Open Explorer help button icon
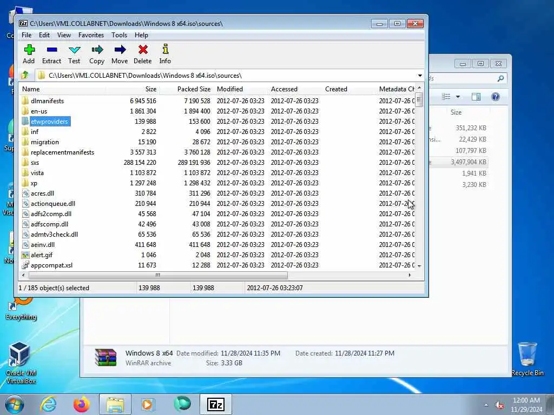Screen dimensions: 554x415 pyautogui.click(x=496, y=97)
